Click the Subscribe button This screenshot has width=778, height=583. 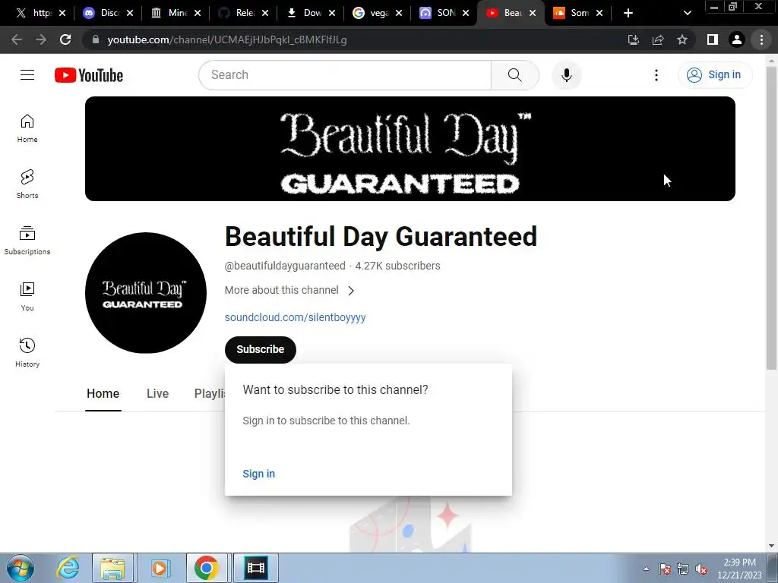point(260,349)
